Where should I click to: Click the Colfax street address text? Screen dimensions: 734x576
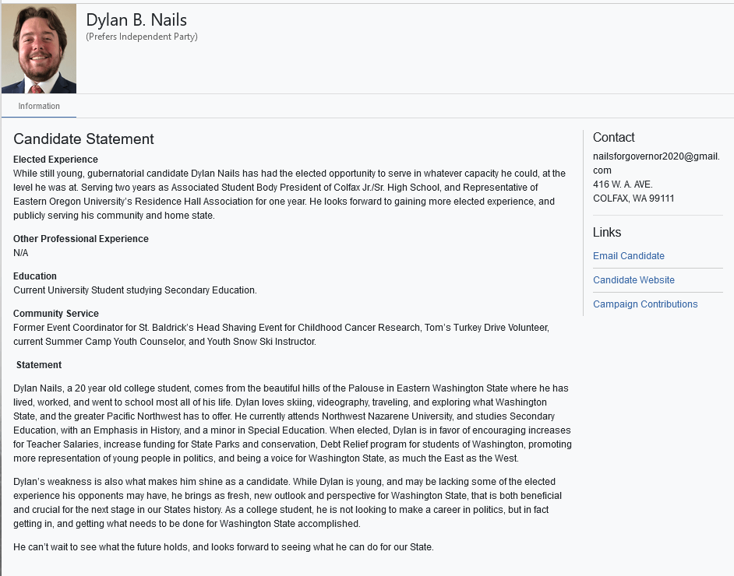(623, 184)
